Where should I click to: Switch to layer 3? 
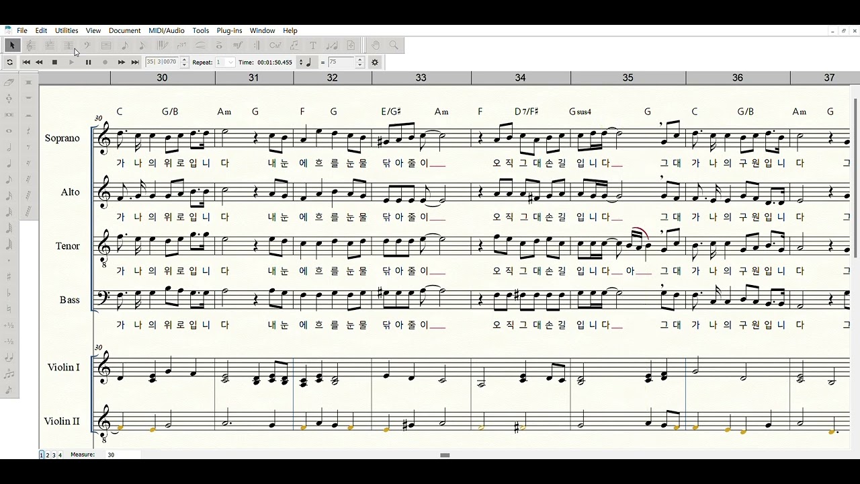coord(54,455)
